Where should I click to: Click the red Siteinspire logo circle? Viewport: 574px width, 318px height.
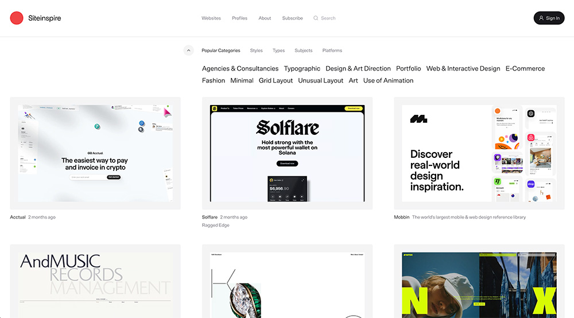click(17, 18)
